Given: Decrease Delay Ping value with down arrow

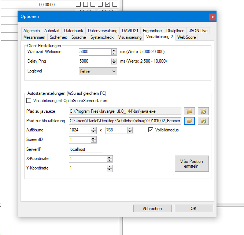Looking at the screenshot, I should 114,63.
